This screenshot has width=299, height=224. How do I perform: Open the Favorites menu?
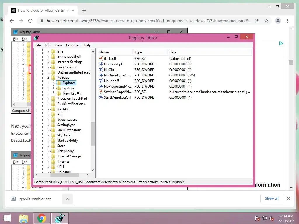(73, 45)
